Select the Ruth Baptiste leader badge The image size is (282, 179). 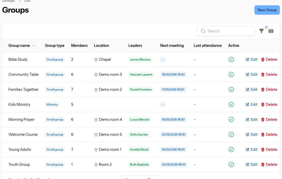point(139,165)
